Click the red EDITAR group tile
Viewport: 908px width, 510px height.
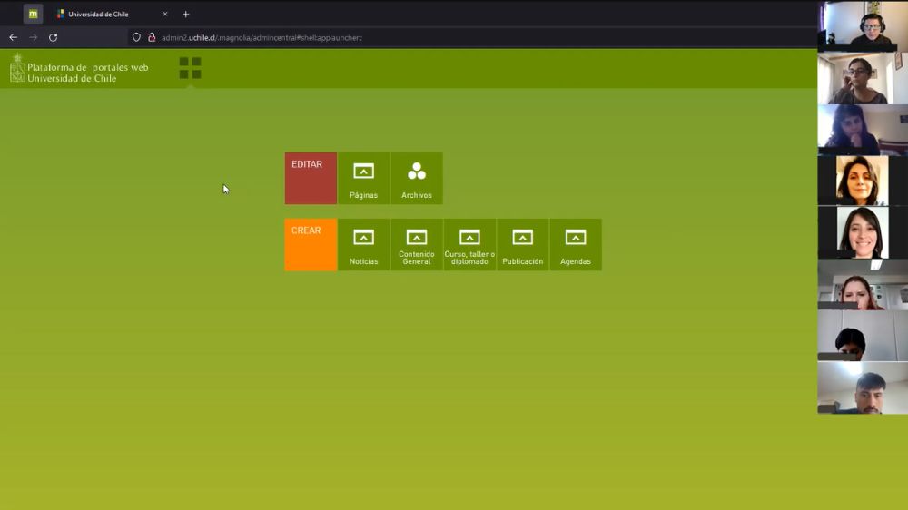[x=311, y=178]
